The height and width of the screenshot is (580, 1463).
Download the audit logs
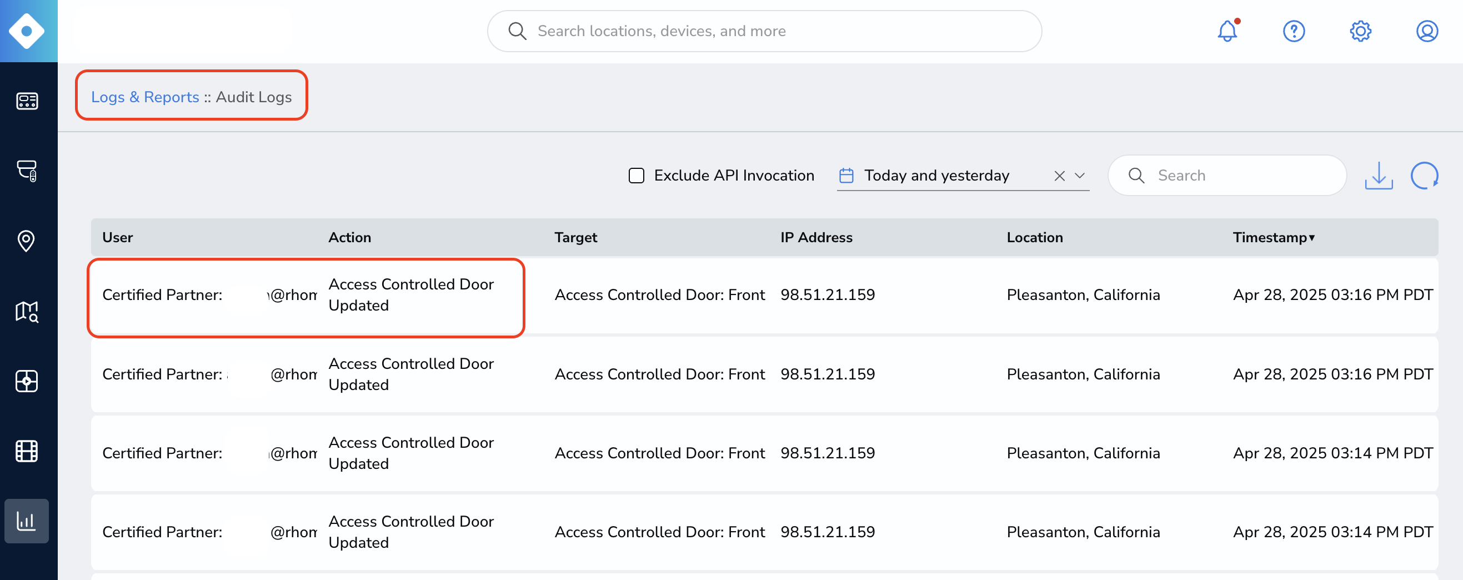1379,176
